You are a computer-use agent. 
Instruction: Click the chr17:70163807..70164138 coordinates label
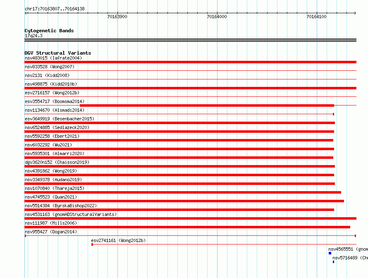click(x=55, y=9)
